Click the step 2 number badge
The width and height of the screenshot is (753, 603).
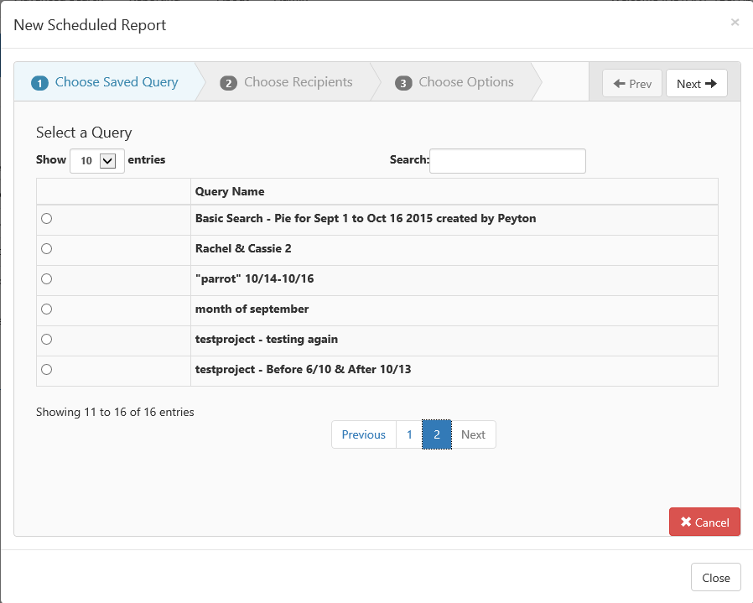pos(229,83)
